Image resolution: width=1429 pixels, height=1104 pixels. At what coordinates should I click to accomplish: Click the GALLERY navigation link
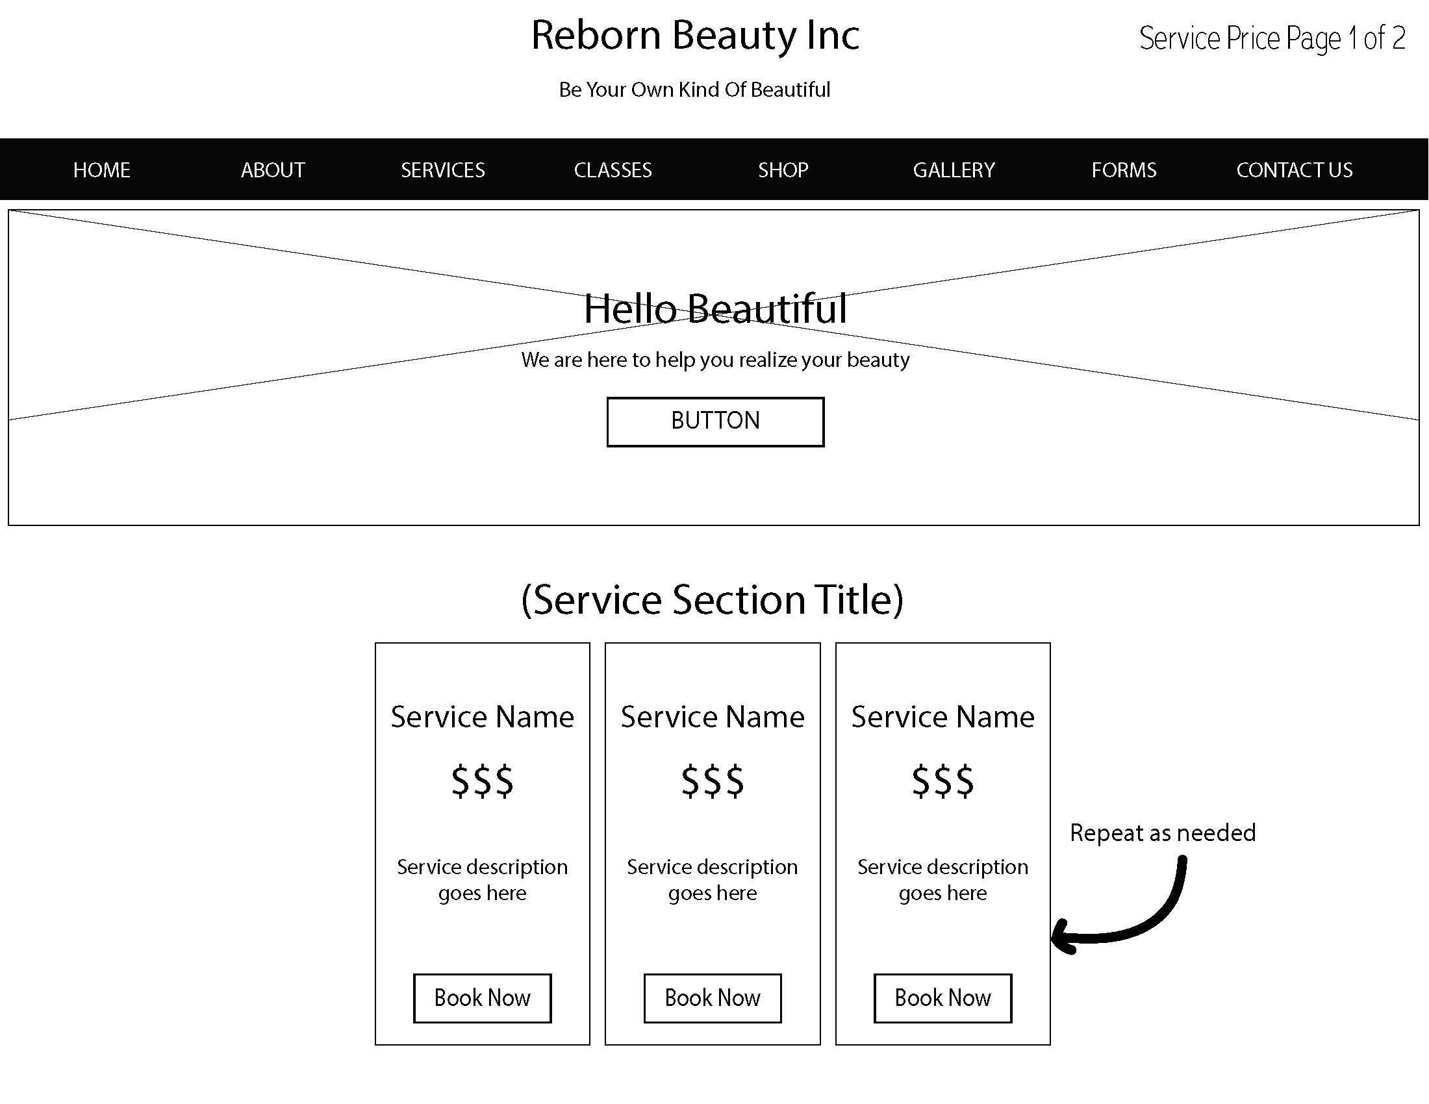pyautogui.click(x=952, y=169)
